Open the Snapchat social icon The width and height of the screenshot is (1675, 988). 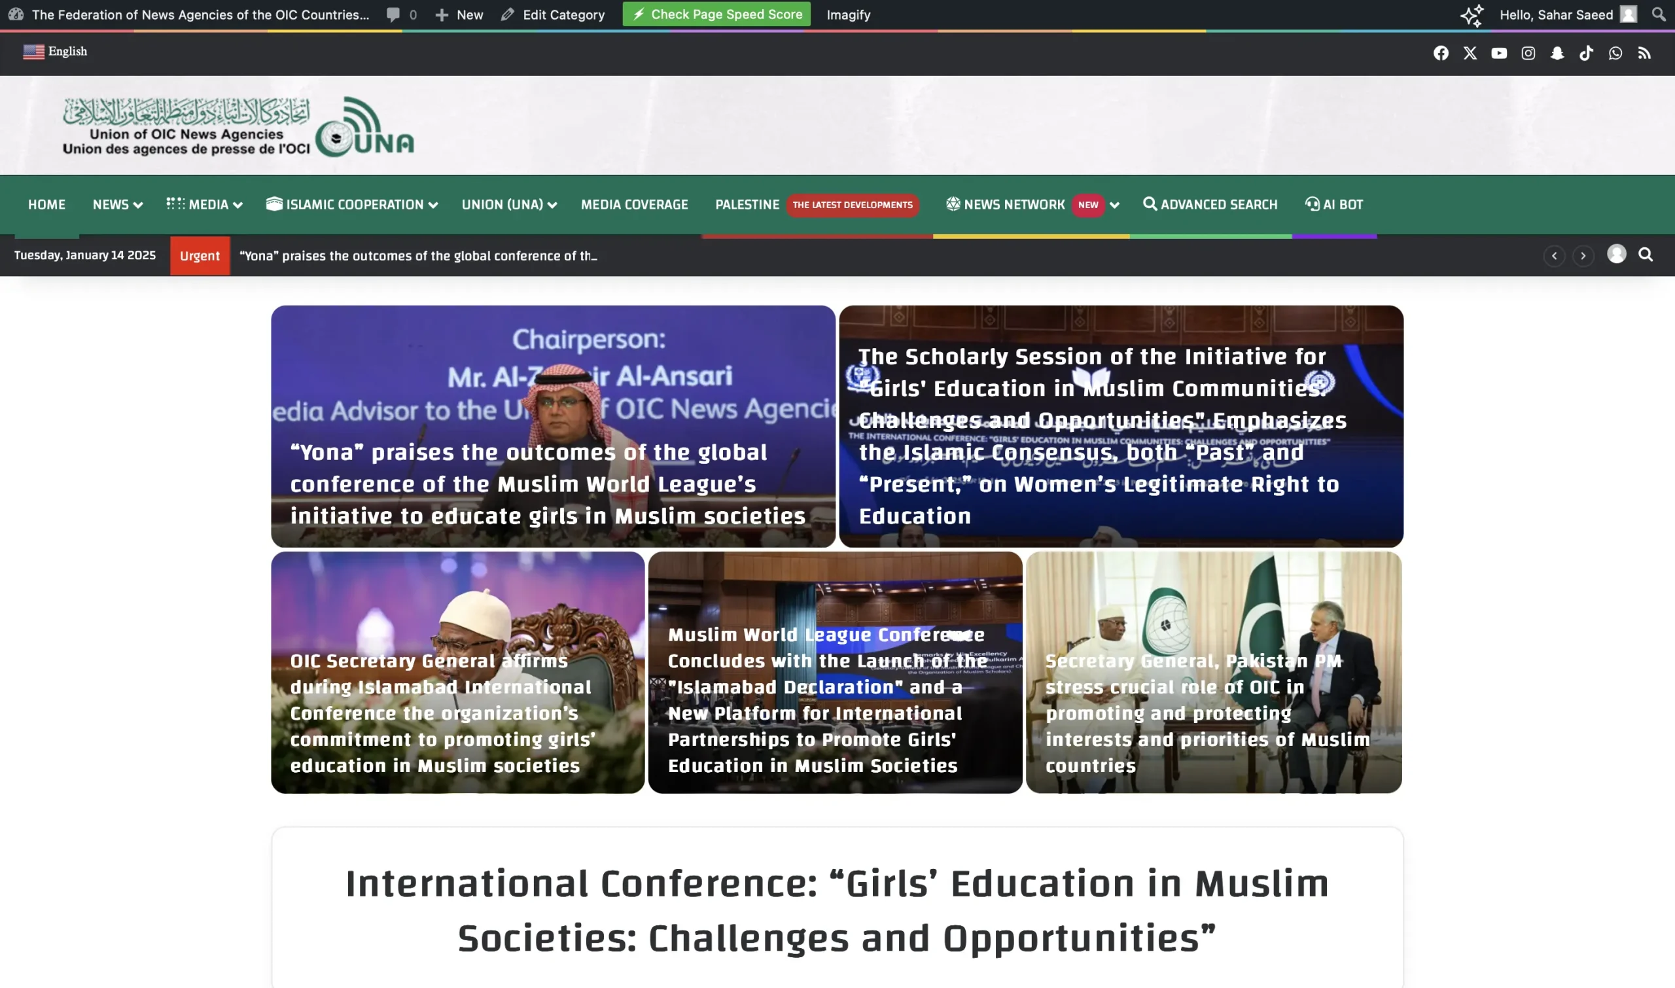coord(1557,53)
